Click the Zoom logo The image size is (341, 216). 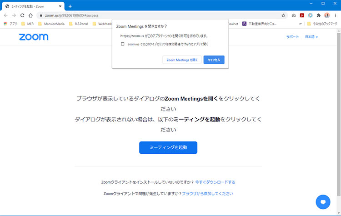(34, 37)
